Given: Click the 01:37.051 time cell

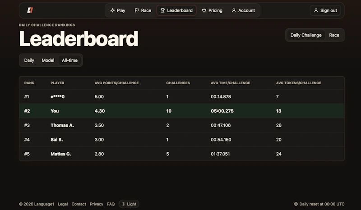Looking at the screenshot, I should click(220, 154).
